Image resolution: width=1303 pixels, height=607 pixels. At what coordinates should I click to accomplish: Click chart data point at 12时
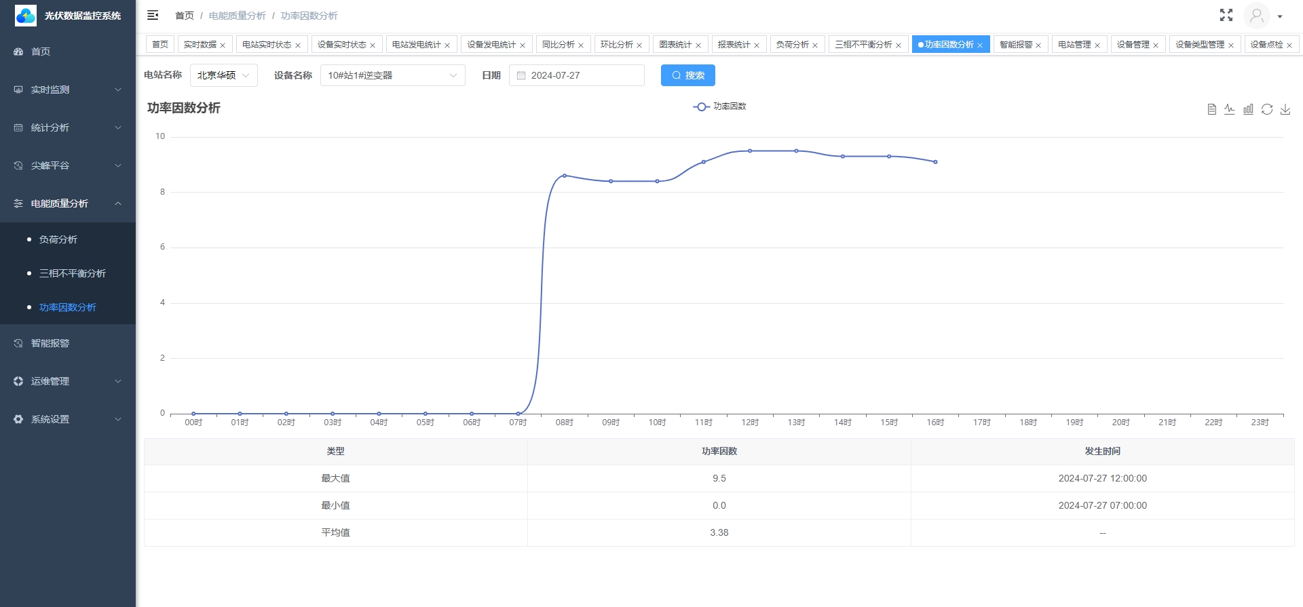tap(750, 151)
